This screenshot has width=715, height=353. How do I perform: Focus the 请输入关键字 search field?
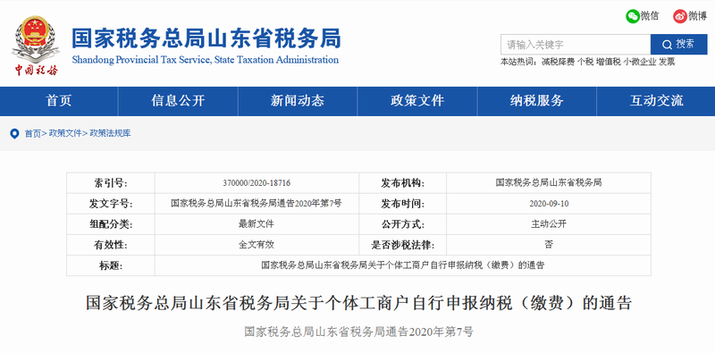(576, 45)
